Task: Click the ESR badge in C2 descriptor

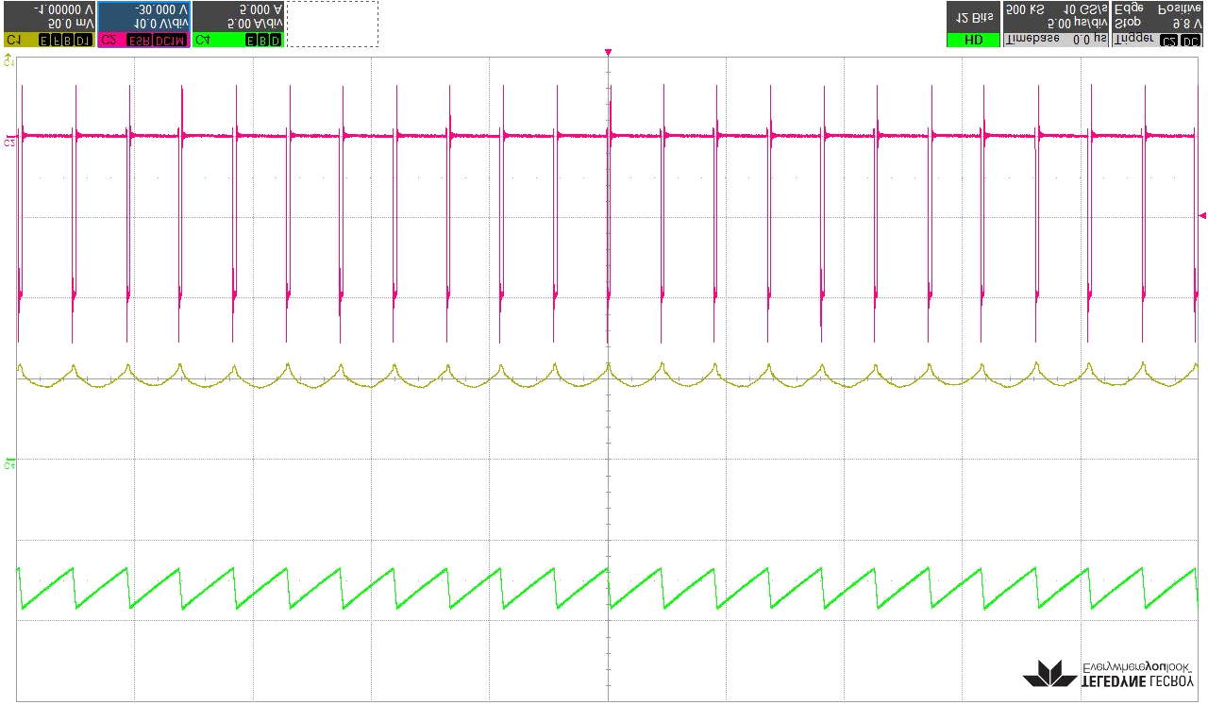Action: tap(140, 41)
